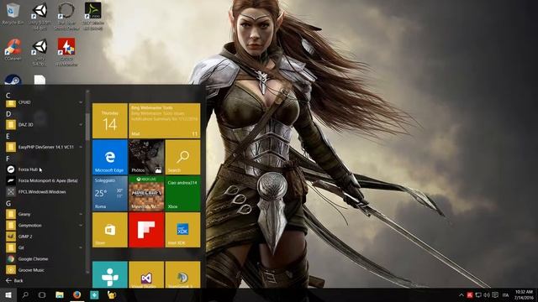The image size is (538, 302).
Task: Open the taskbar clock and date
Action: point(524,294)
